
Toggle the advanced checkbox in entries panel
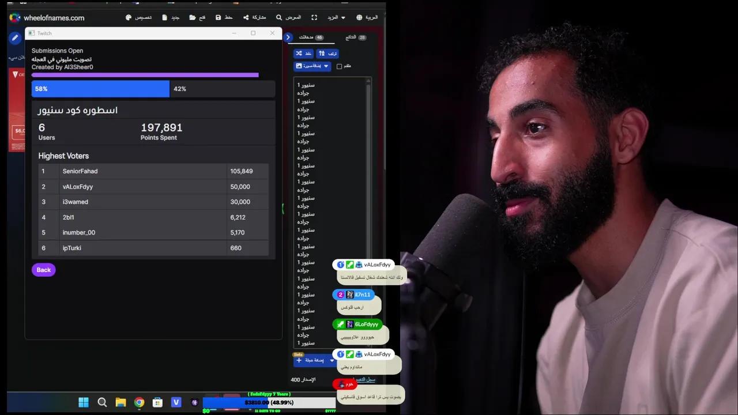coord(339,66)
